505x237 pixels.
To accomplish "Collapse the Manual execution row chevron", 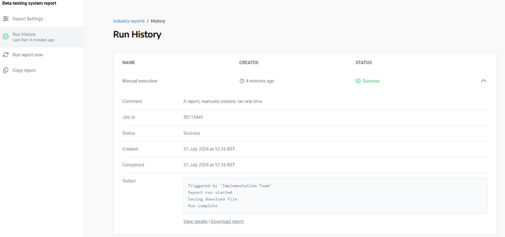I will tap(483, 81).
